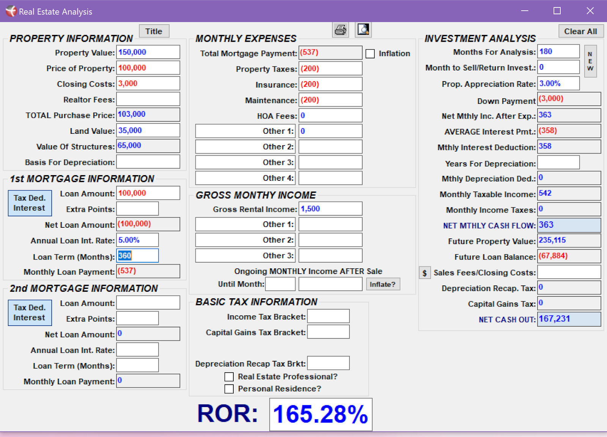Click the Real Estate Analysis app icon
This screenshot has width=607, height=437.
click(x=11, y=11)
